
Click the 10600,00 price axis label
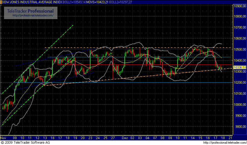click(x=240, y=38)
